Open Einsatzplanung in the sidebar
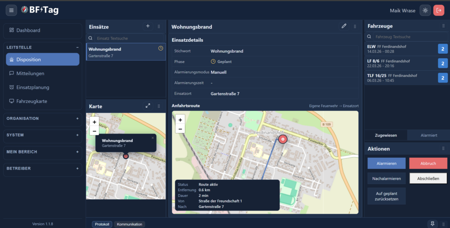Viewport: 450px width, 228px height. click(x=33, y=87)
